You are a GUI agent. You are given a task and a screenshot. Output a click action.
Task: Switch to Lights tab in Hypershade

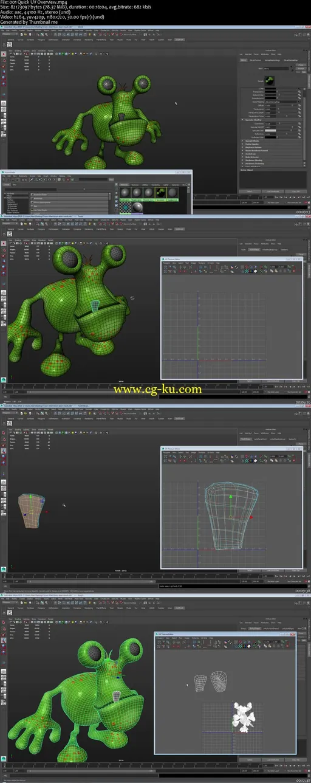click(x=166, y=184)
